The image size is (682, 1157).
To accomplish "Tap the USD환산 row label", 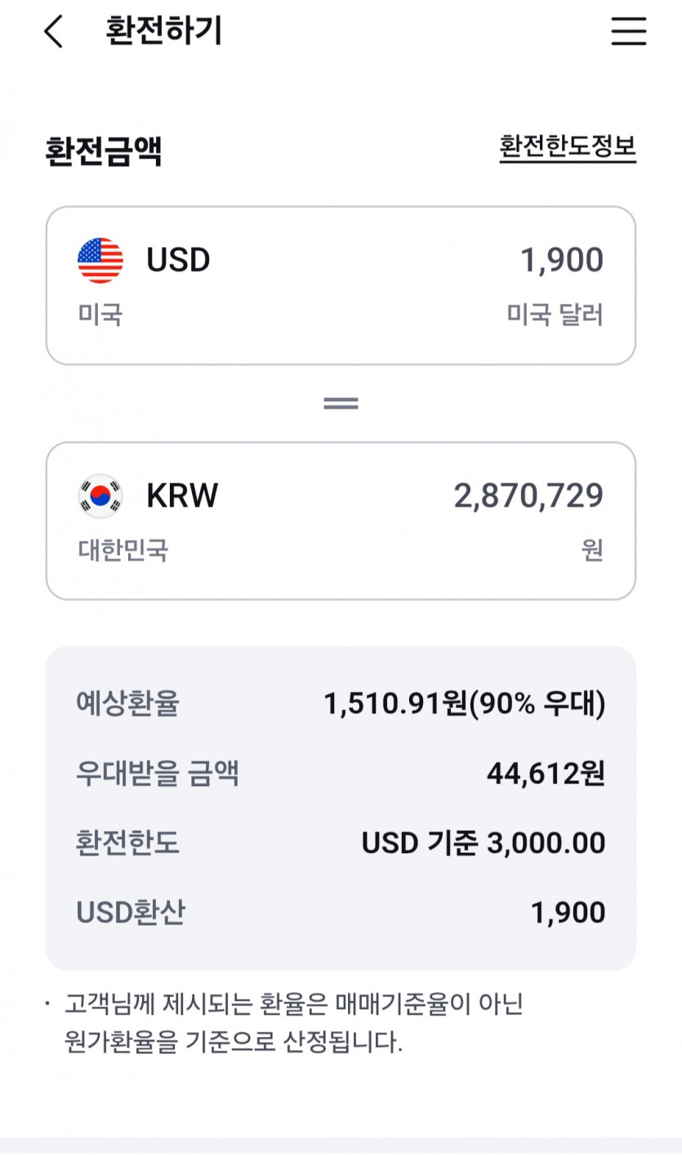I will pyautogui.click(x=131, y=913).
